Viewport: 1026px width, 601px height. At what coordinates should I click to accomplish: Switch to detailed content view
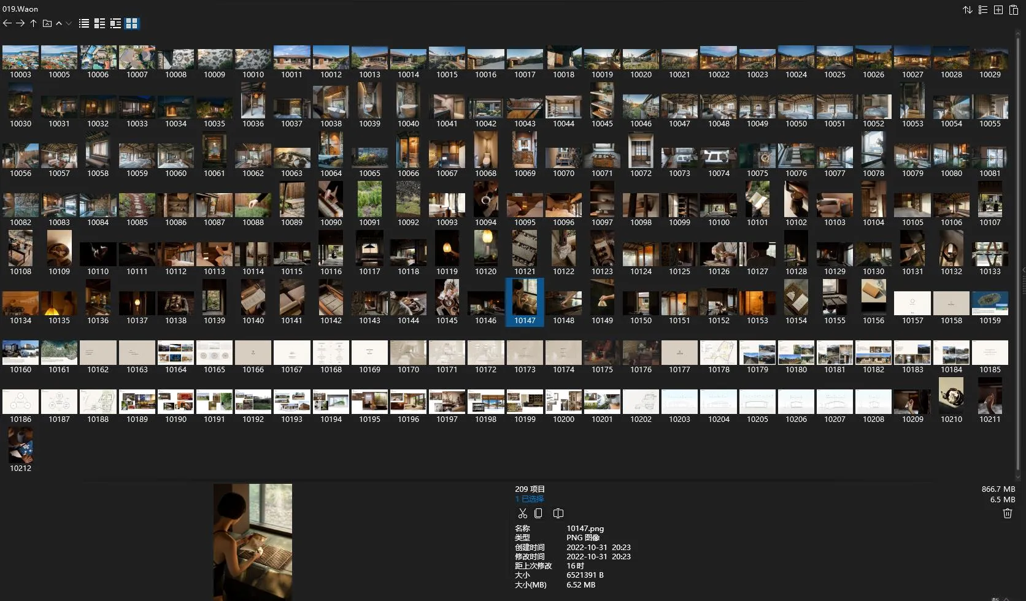115,23
